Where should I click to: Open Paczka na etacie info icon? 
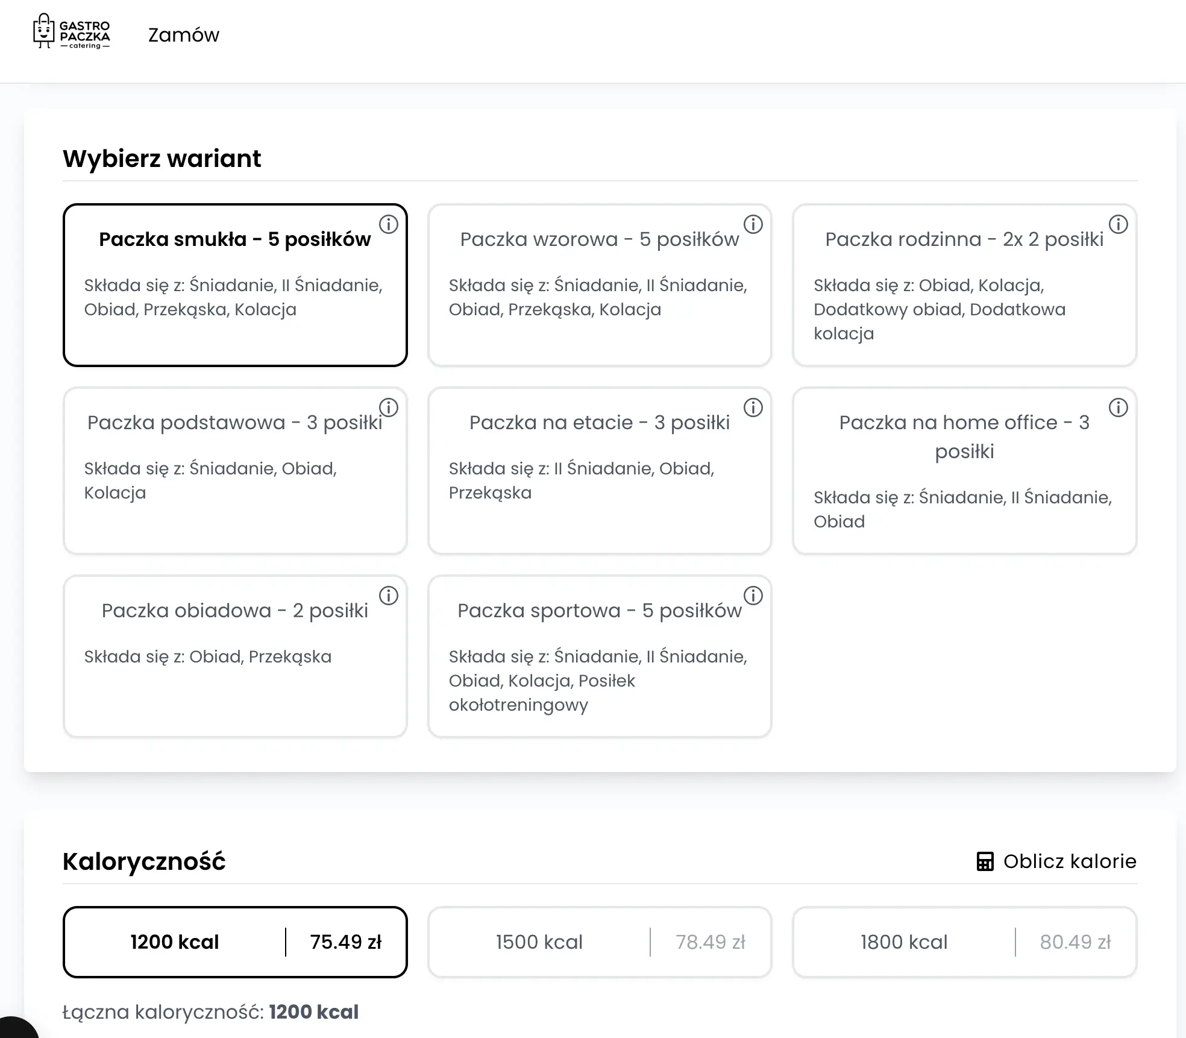(x=753, y=408)
